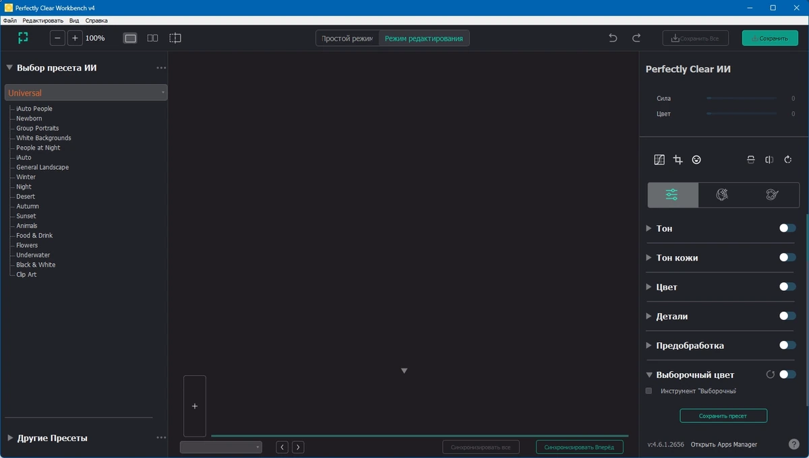Switch to Простой режим
This screenshot has height=458, width=809.
pyautogui.click(x=348, y=38)
